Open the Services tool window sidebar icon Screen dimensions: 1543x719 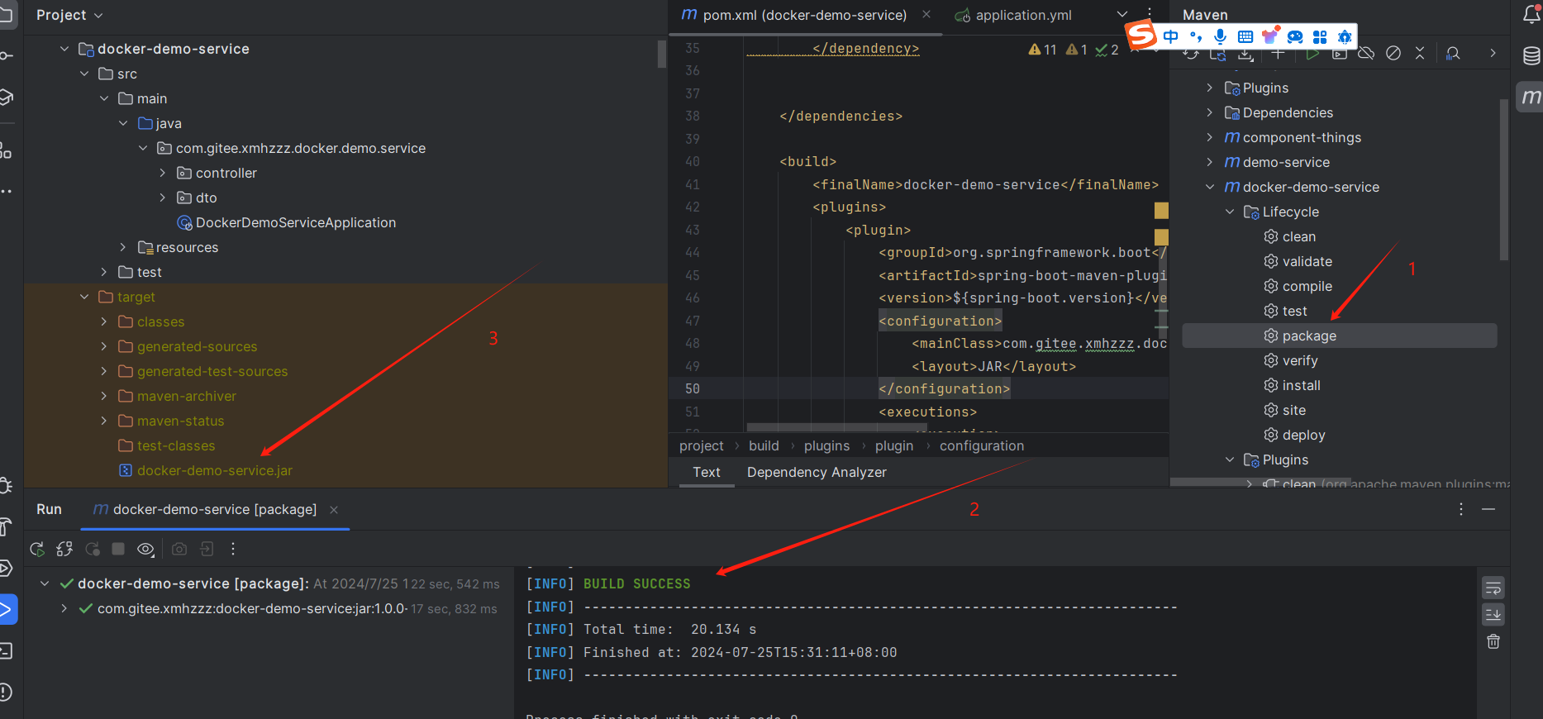click(5, 568)
